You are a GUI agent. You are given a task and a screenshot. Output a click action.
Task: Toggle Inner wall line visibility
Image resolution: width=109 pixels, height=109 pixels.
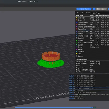coord(92,18)
